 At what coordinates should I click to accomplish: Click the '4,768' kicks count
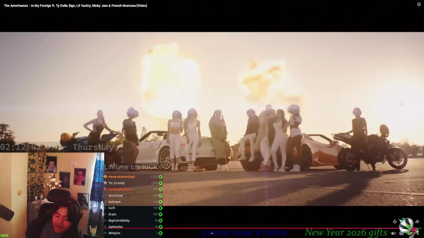point(154,177)
